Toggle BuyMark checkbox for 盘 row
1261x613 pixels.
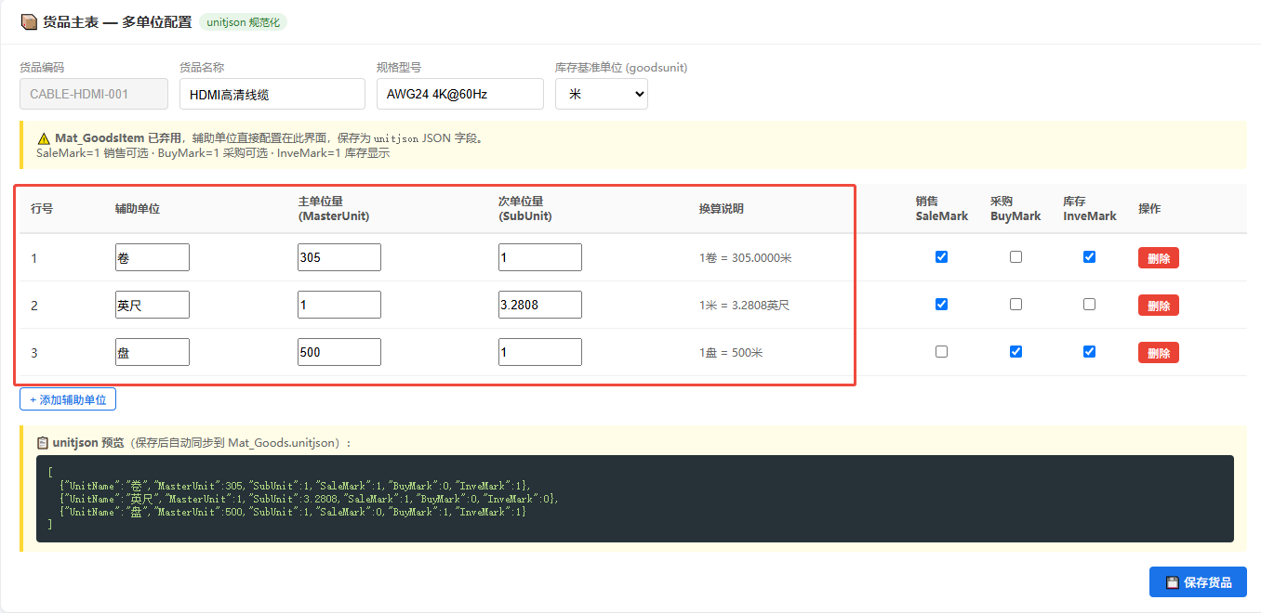tap(1015, 352)
